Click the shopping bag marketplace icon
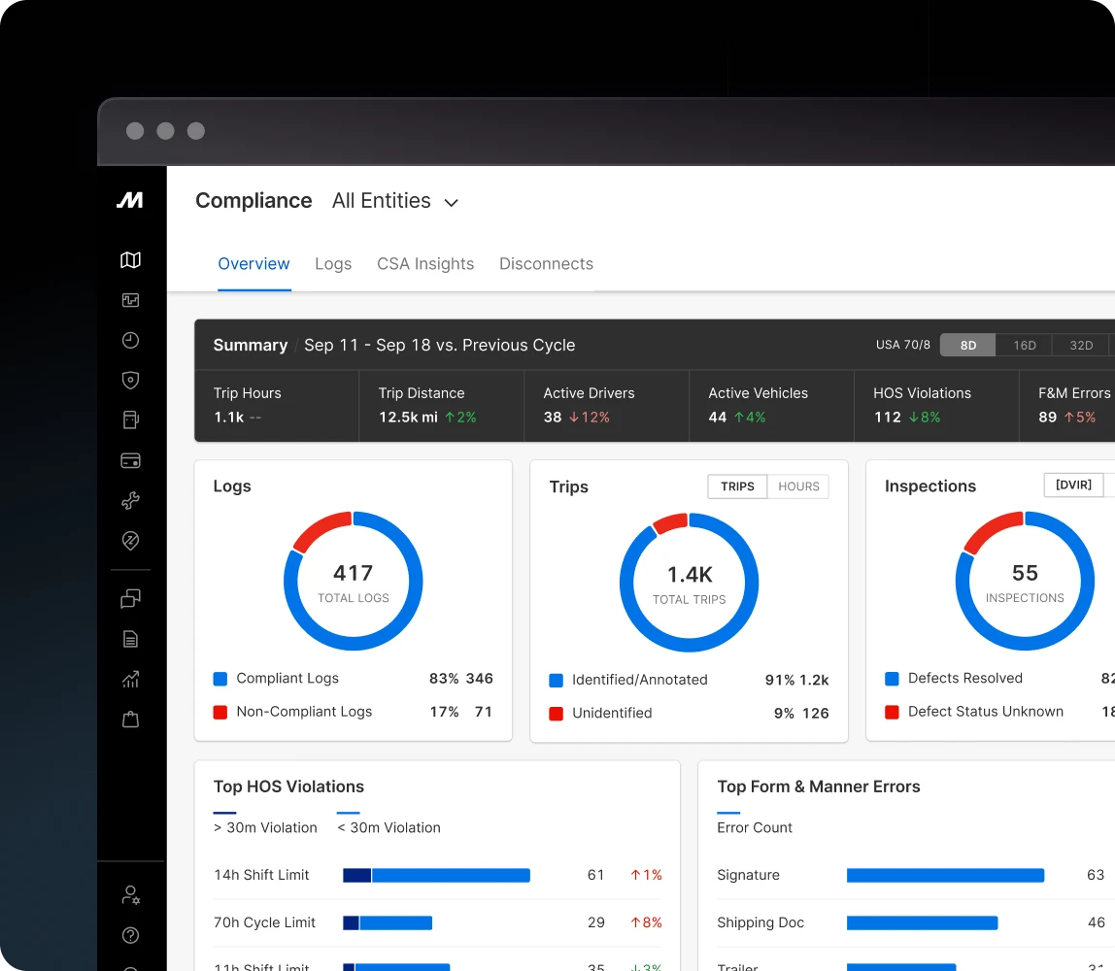 [x=130, y=720]
